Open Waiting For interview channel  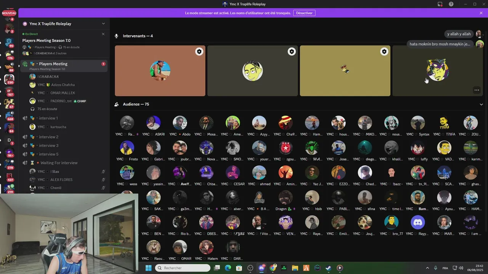[x=64, y=163]
